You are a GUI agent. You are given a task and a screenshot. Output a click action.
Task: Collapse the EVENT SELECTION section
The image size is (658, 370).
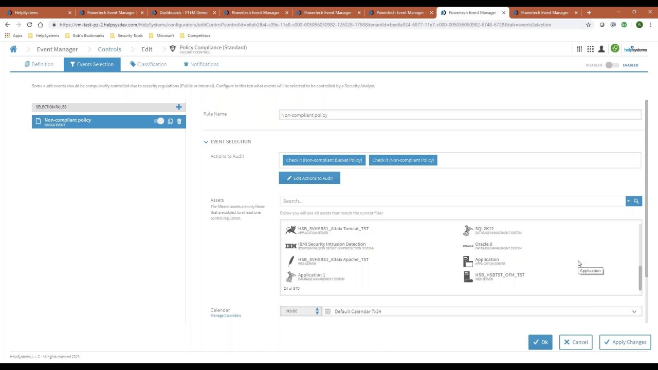[x=206, y=141]
